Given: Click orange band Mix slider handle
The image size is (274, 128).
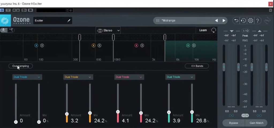Looking at the screenshot, I should coord(90,113).
